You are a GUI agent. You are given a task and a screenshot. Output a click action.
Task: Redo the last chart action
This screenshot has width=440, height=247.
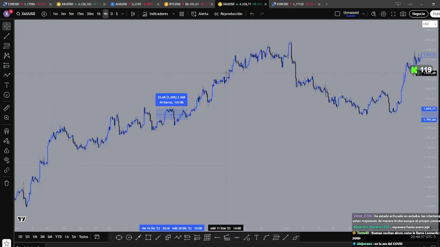[x=262, y=14]
